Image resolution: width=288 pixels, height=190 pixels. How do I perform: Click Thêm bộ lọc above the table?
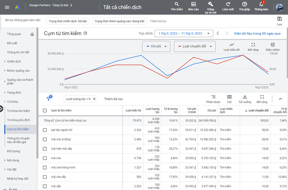click(x=113, y=99)
